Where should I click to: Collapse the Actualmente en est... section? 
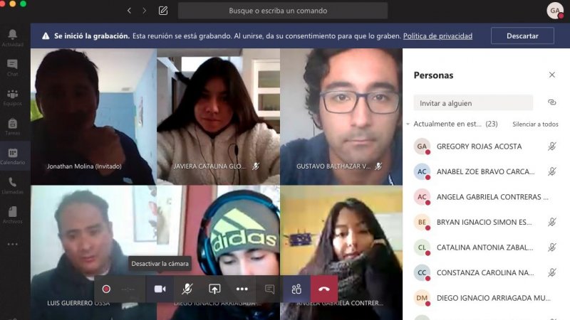click(408, 124)
